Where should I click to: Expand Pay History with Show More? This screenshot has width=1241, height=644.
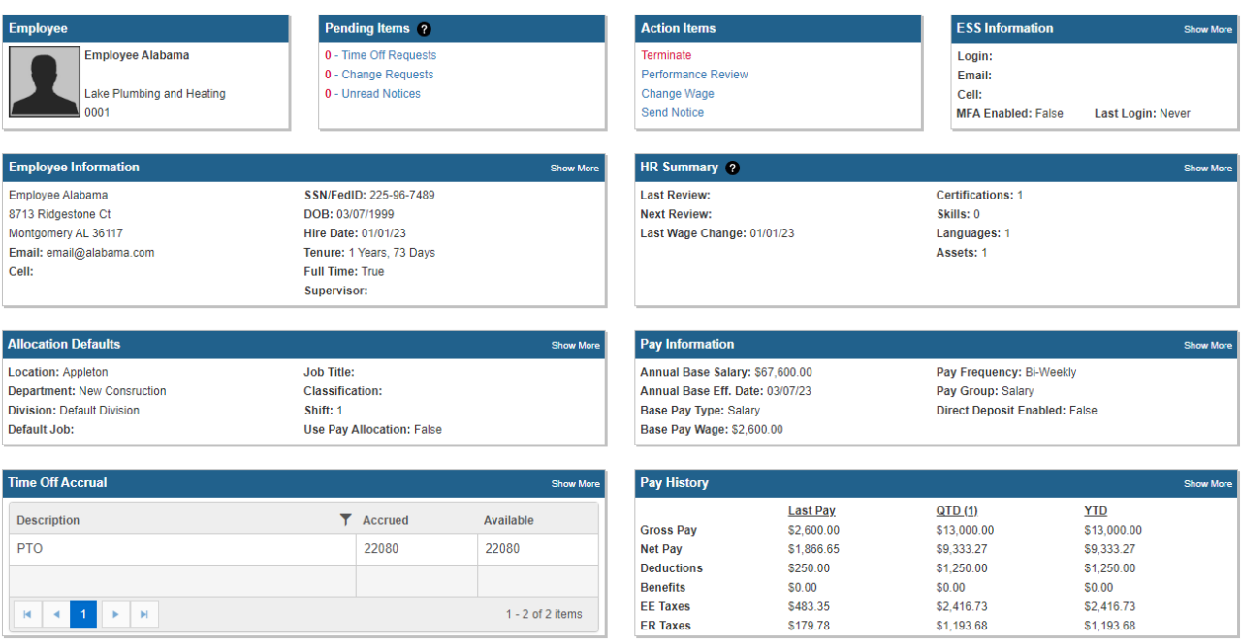coord(1207,484)
